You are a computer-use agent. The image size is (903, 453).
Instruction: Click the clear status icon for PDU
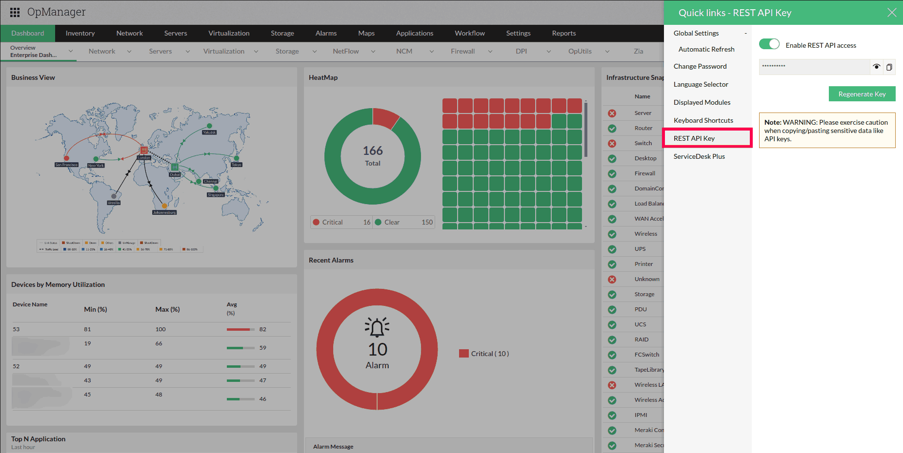pos(612,310)
